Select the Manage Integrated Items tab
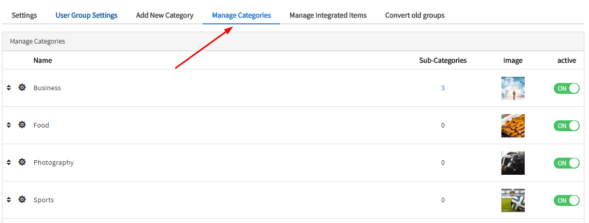The height and width of the screenshot is (223, 589). pos(328,15)
